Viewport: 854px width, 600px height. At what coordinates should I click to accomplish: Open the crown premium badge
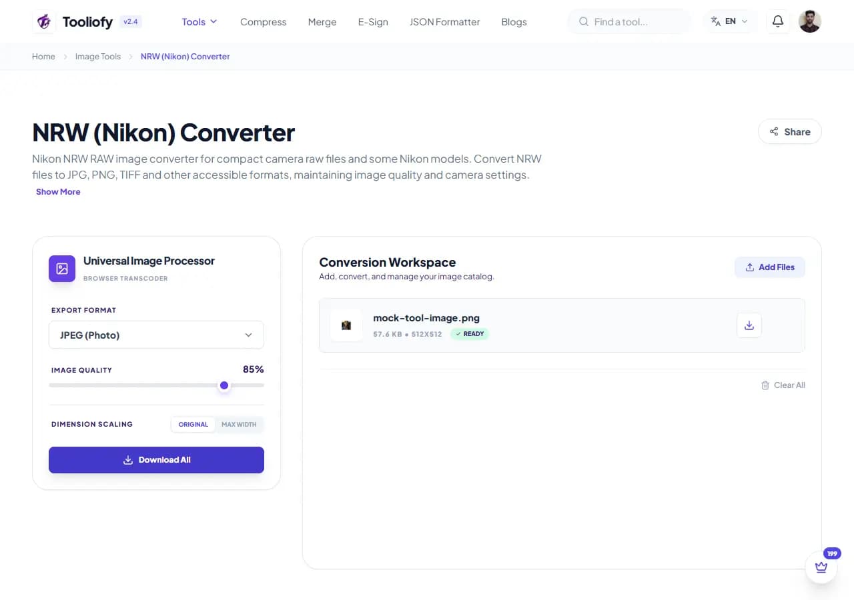click(821, 567)
